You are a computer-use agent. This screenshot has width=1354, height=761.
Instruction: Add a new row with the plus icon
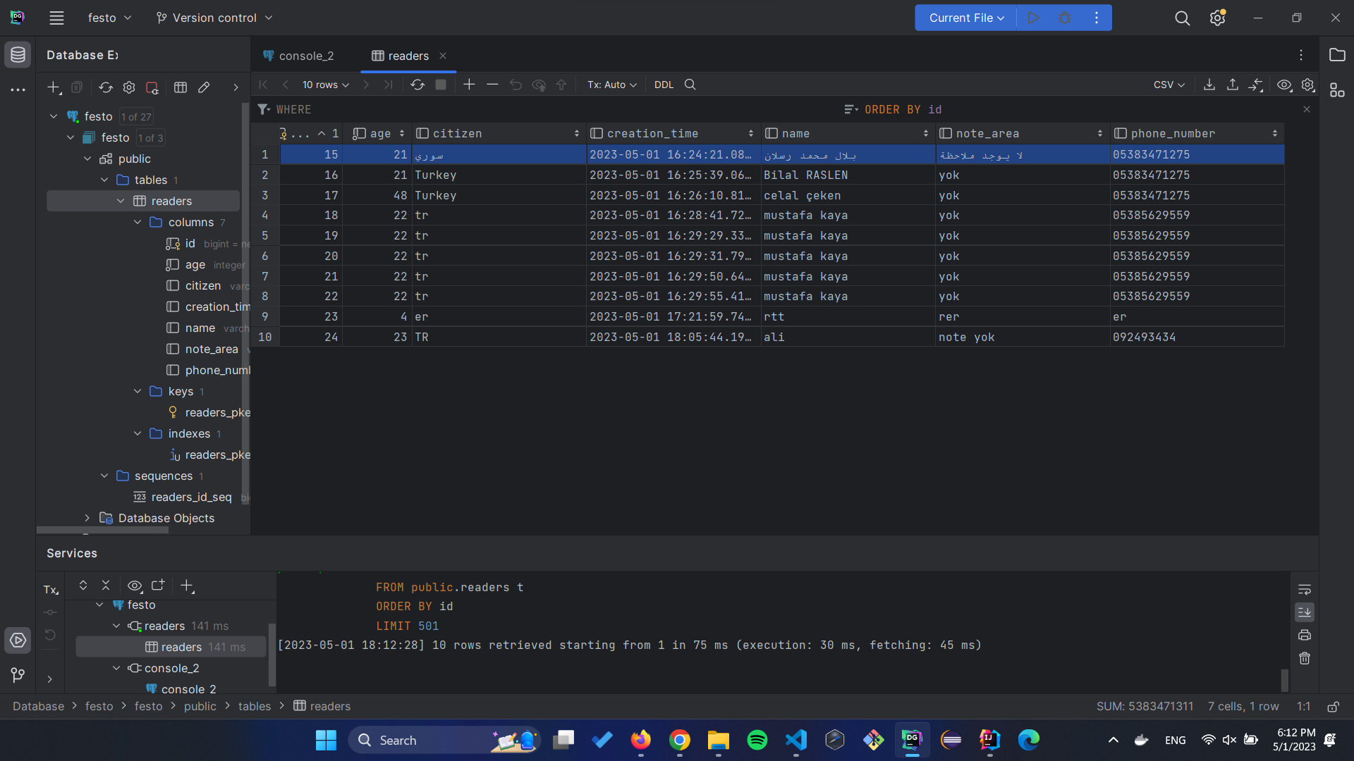click(x=469, y=85)
